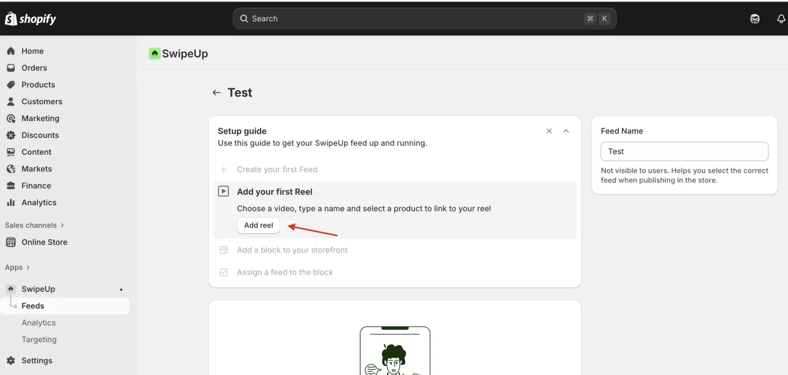Click the Add reel button
This screenshot has width=788, height=375.
(x=258, y=225)
